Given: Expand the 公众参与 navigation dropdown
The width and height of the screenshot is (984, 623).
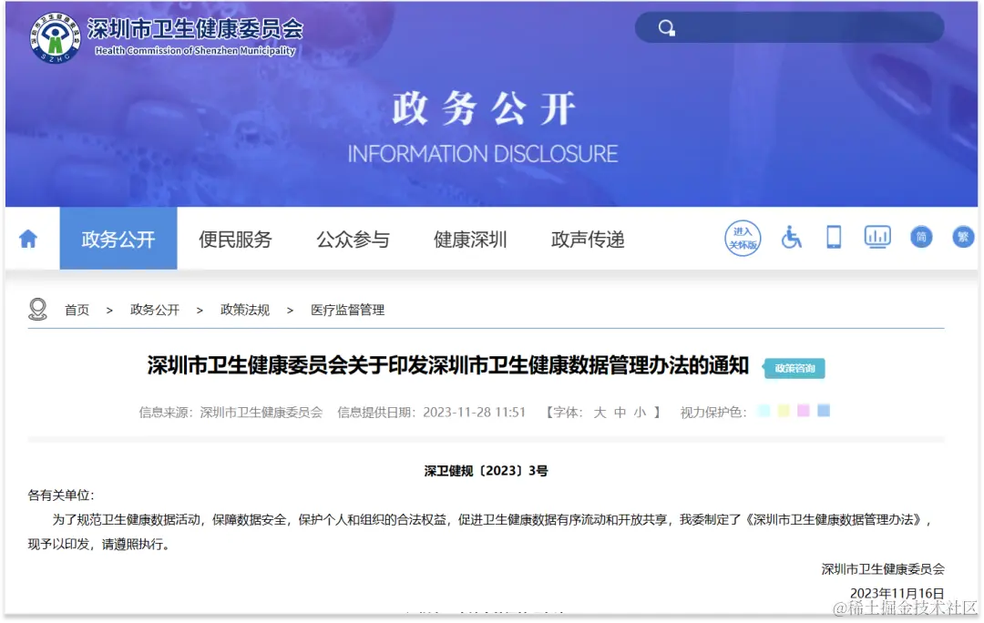Looking at the screenshot, I should (x=353, y=239).
